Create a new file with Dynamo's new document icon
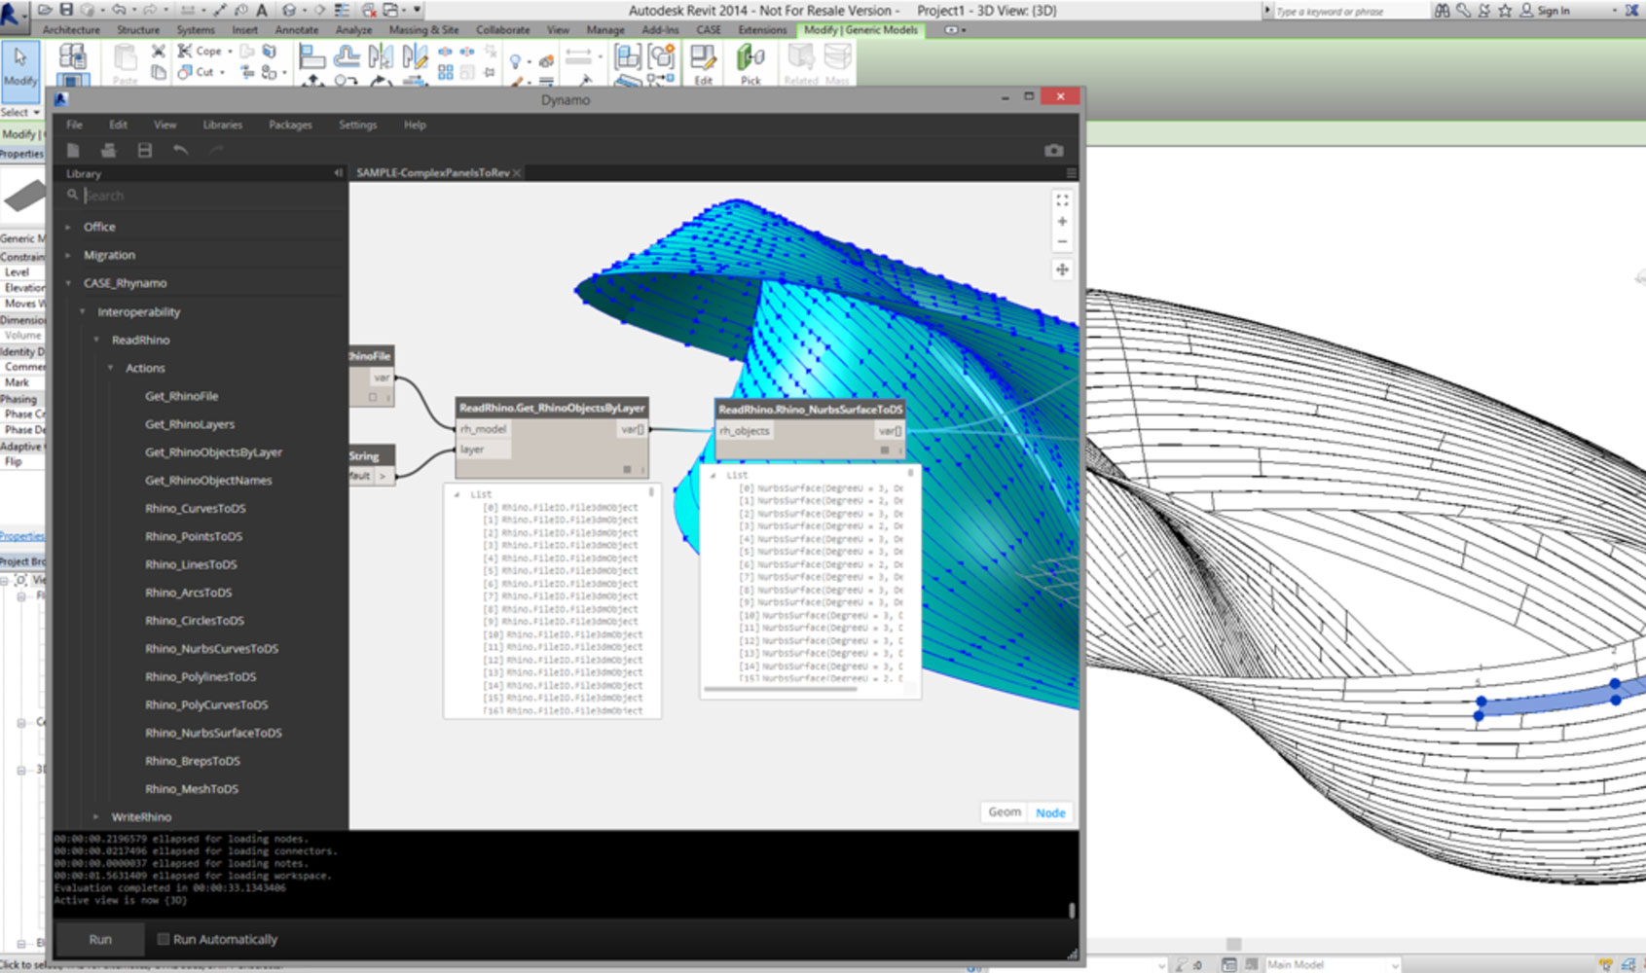The width and height of the screenshot is (1646, 973). (x=73, y=150)
